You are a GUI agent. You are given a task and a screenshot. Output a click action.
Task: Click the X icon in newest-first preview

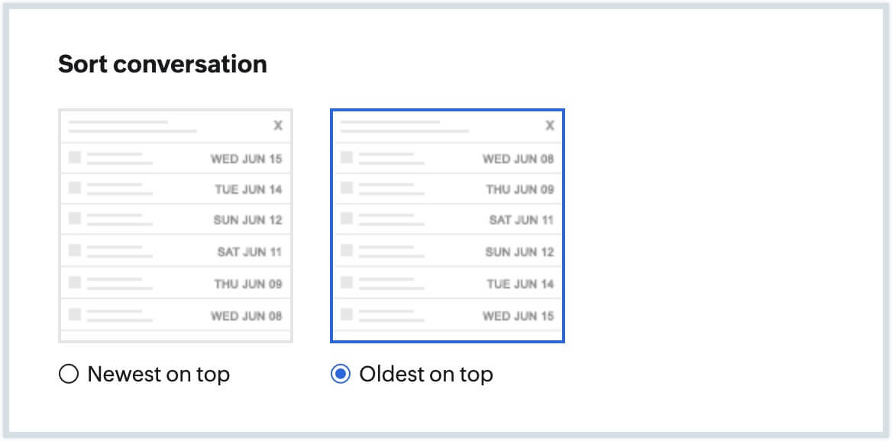tap(278, 126)
